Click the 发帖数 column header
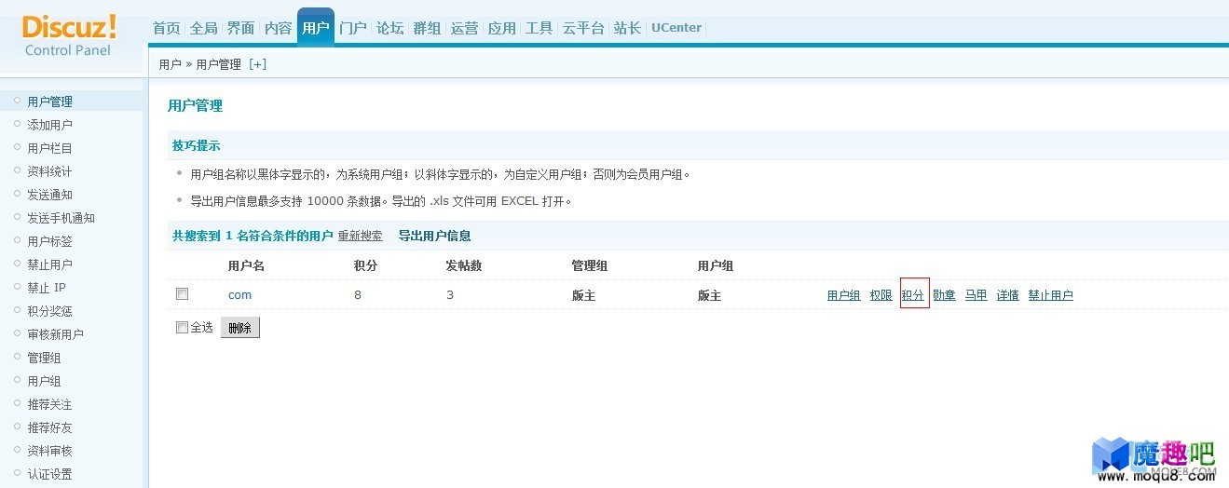 pyautogui.click(x=464, y=265)
